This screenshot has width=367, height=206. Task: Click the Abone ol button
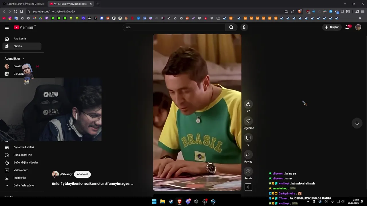coord(82,174)
